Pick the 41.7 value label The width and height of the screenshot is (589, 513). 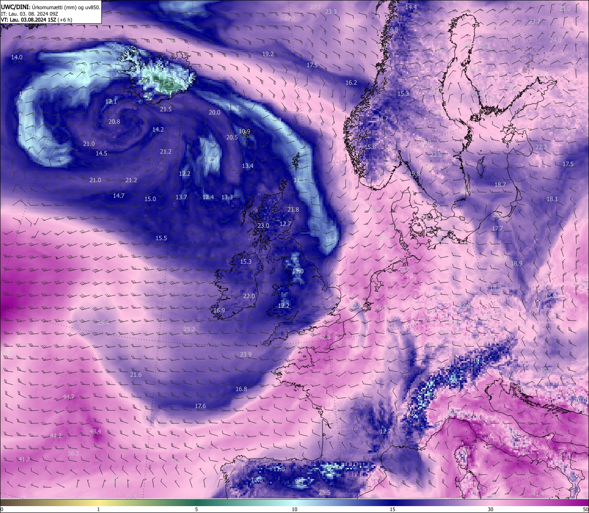tap(24, 459)
